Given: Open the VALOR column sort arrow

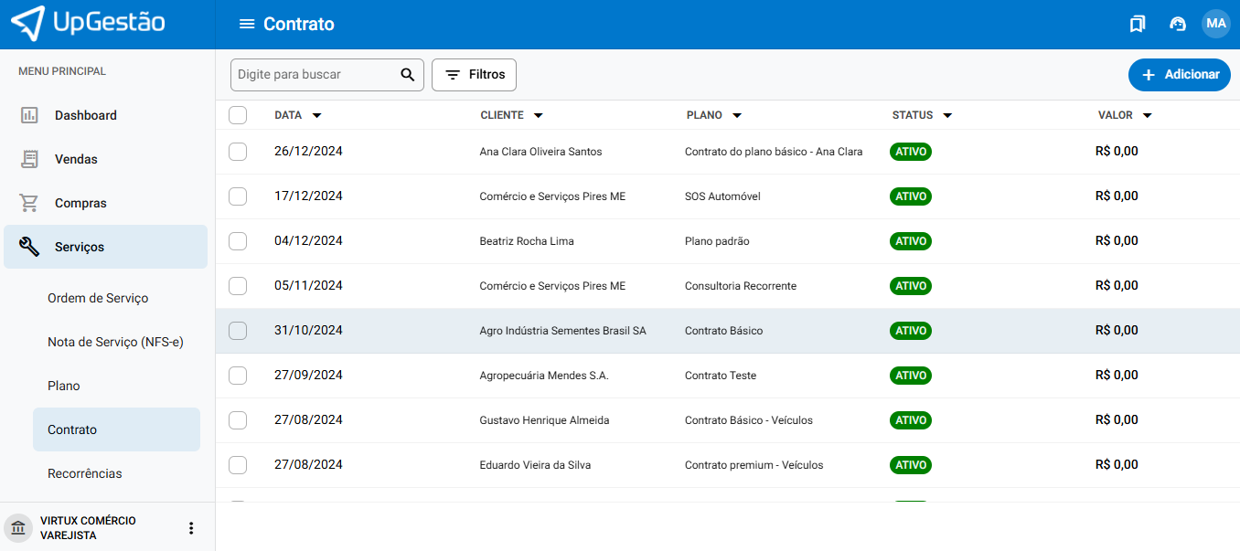Looking at the screenshot, I should 1147,116.
